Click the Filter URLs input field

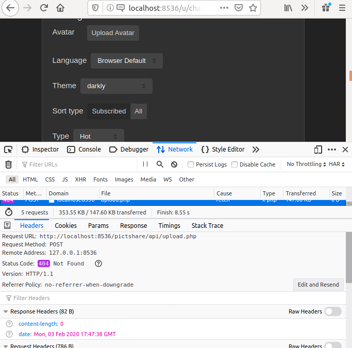click(78, 164)
